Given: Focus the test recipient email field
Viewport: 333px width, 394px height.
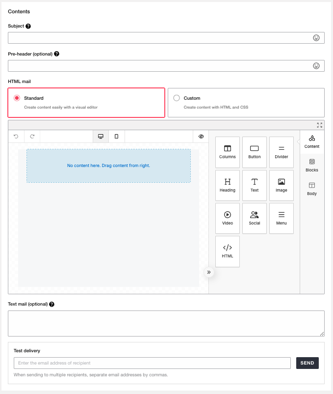Looking at the screenshot, I should tap(152, 363).
